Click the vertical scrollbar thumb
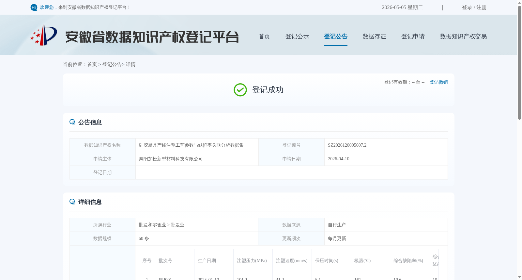 coord(519,63)
